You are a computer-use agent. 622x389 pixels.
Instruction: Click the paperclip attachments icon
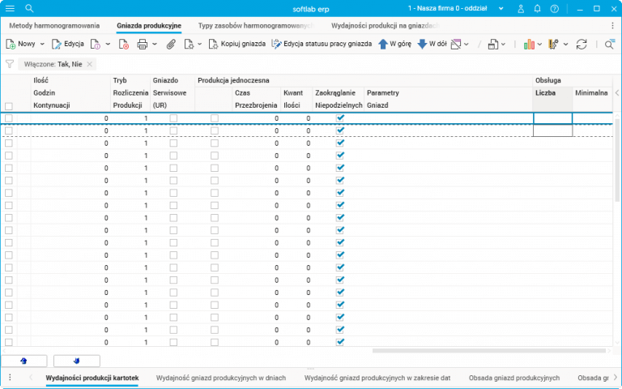[171, 44]
